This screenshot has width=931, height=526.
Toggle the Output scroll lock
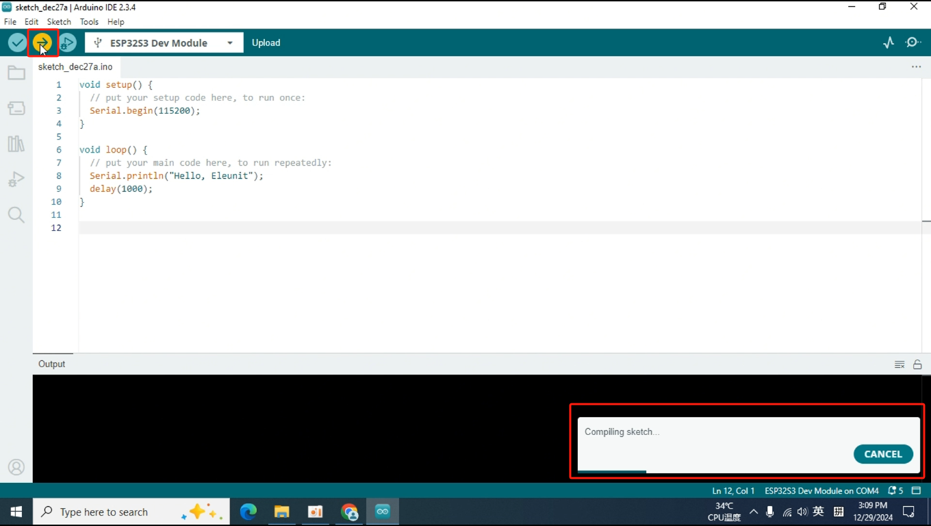tap(917, 364)
